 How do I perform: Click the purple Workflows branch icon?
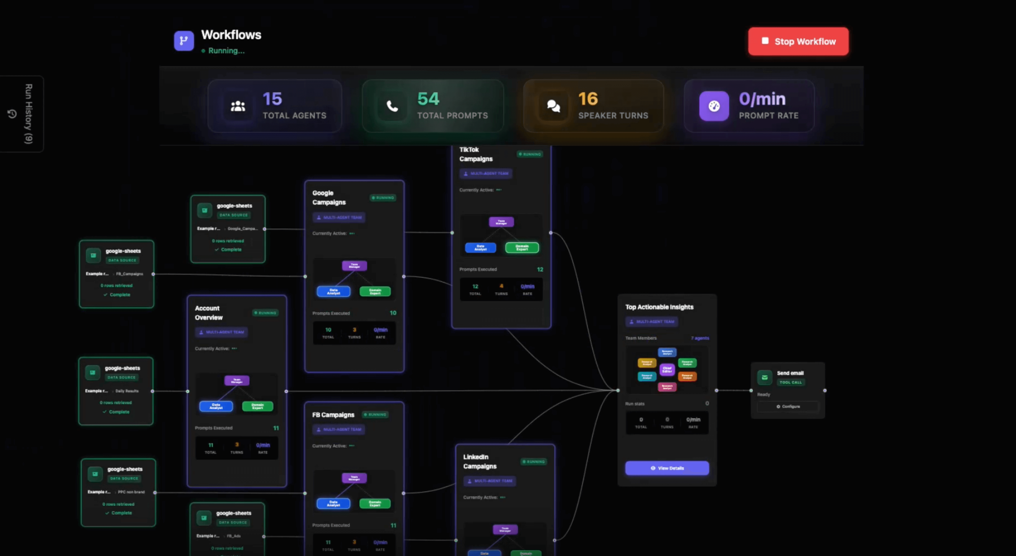click(184, 41)
